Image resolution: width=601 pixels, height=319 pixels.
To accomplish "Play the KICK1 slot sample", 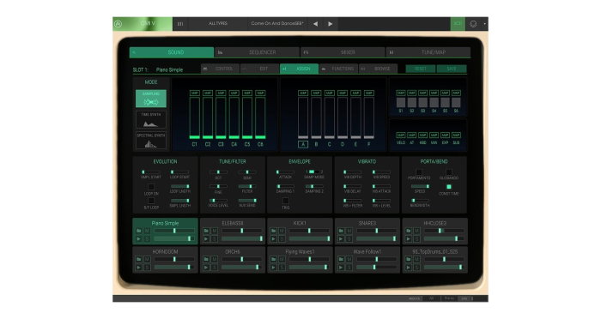I will [x=274, y=239].
